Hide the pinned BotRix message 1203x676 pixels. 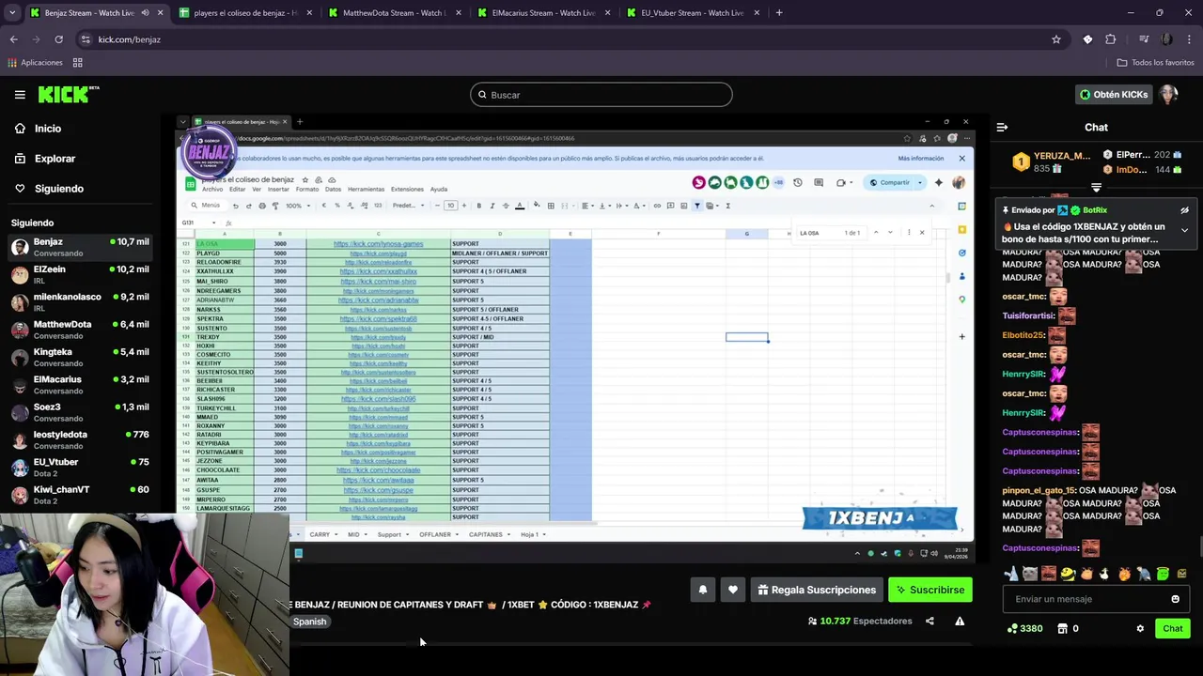pos(1184,210)
